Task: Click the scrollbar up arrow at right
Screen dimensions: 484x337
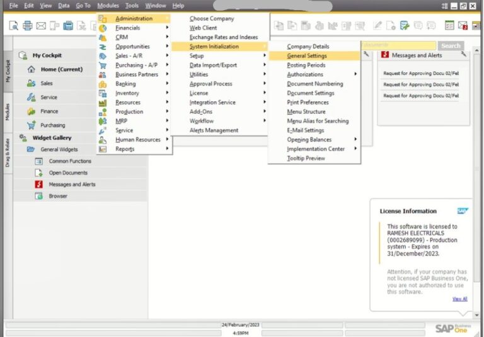Action: pyautogui.click(x=476, y=50)
